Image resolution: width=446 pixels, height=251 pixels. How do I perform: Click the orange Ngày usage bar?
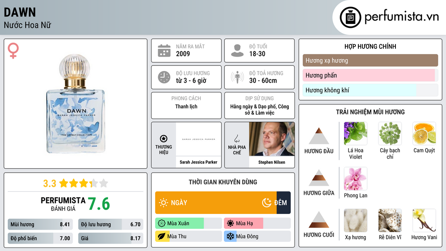[216, 203]
